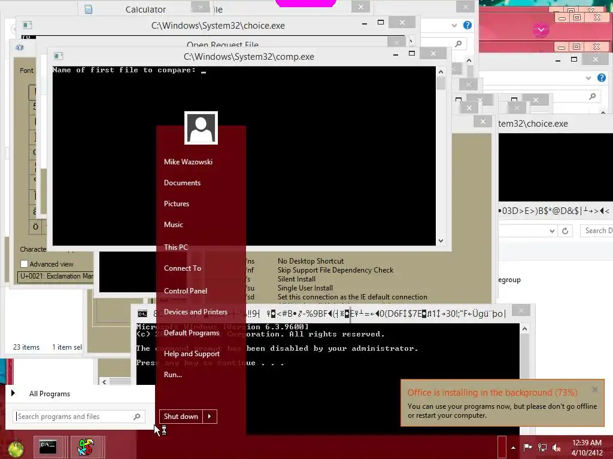613x459 pixels.
Task: Click the Office installing notification title
Action: pos(492,393)
